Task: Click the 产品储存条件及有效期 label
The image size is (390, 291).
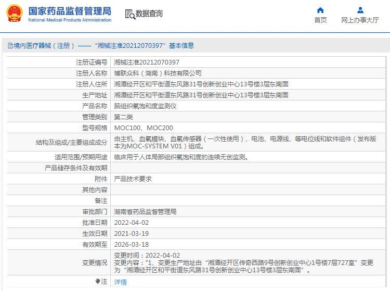Action: click(x=76, y=168)
